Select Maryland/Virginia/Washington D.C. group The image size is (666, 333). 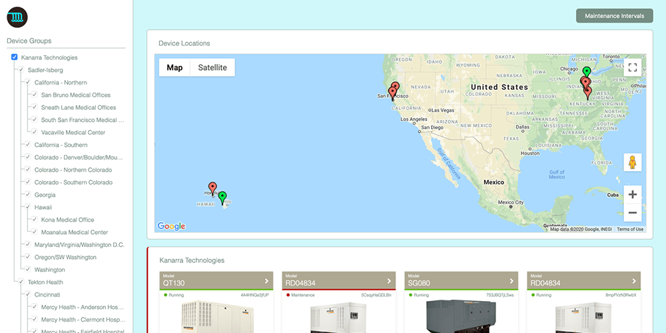(x=79, y=244)
